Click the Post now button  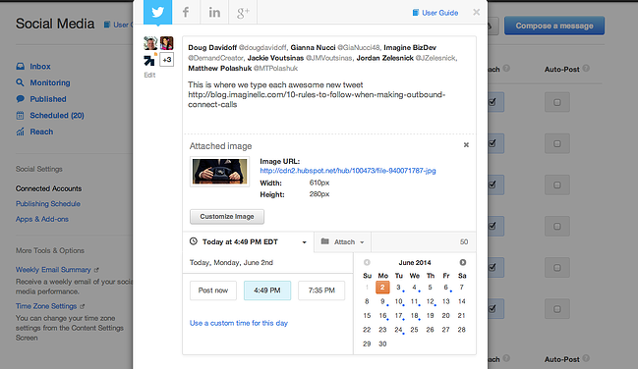pos(213,290)
